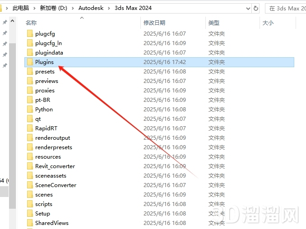Viewport: 306px width, 229px height.
Task: Click the modified date of scenes row
Action: point(165,194)
